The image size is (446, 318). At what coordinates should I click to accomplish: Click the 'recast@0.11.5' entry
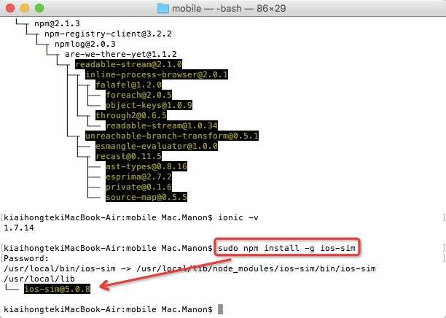click(x=128, y=157)
